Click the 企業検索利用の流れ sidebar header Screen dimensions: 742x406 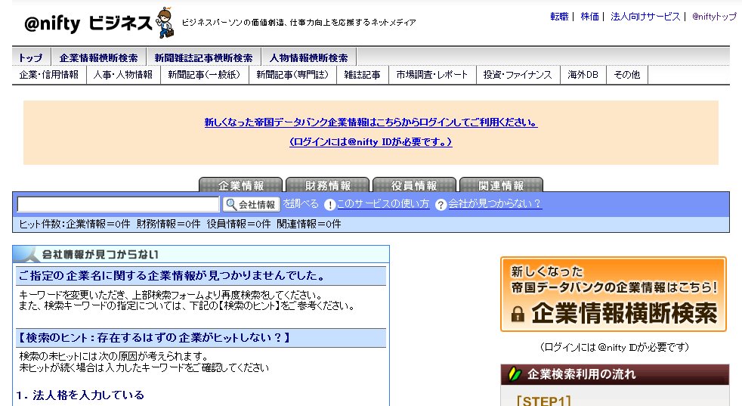click(615, 374)
